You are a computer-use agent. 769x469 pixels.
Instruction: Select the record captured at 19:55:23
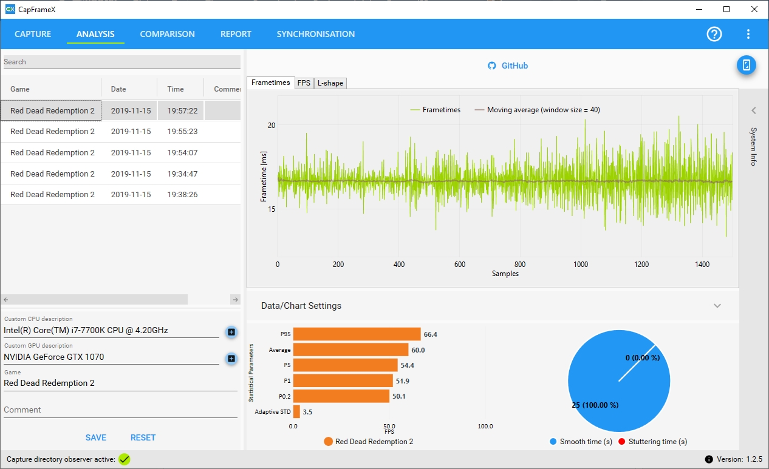[120, 132]
